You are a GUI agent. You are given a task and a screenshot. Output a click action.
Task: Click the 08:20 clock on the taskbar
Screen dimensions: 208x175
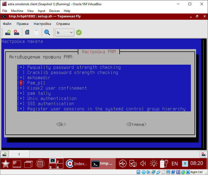point(197,163)
